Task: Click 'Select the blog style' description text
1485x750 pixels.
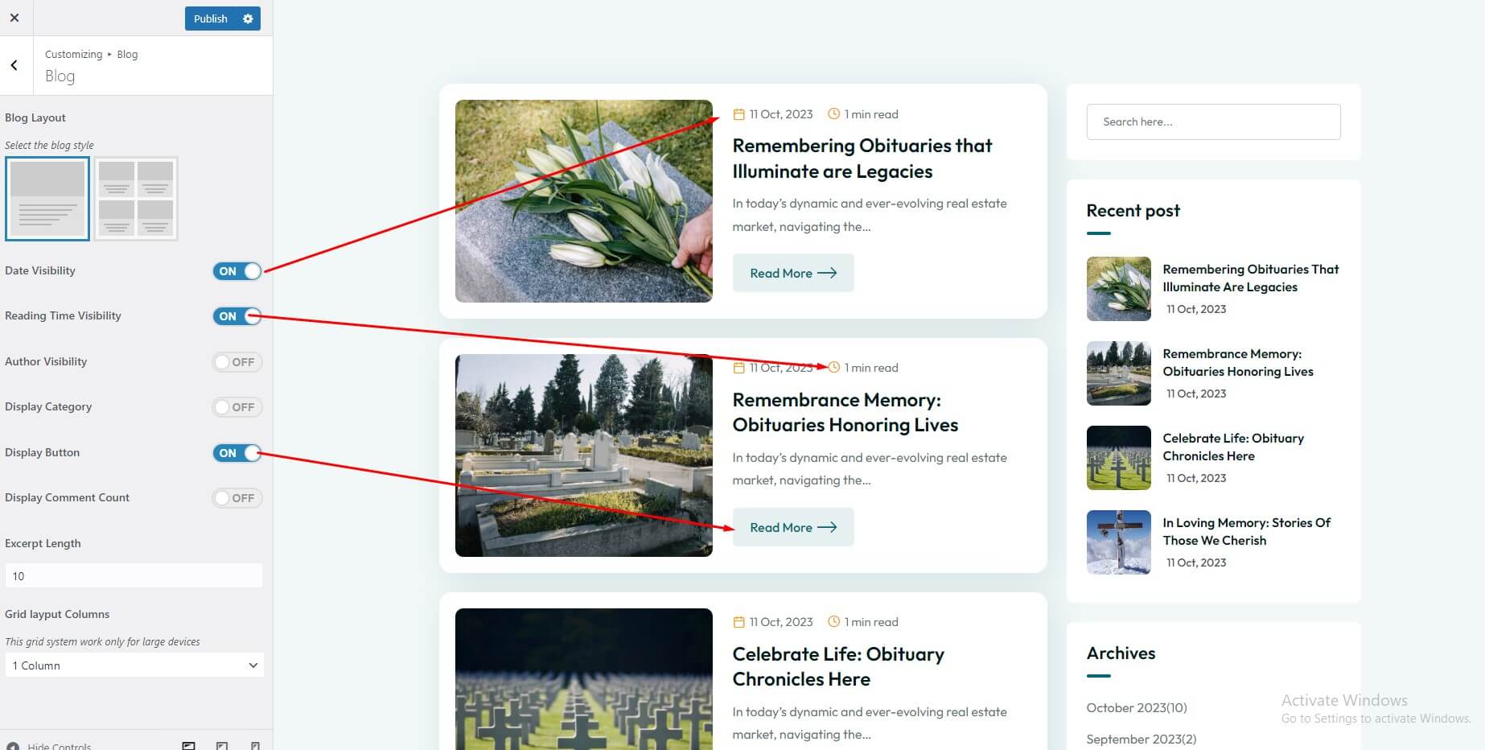Action: [x=49, y=145]
